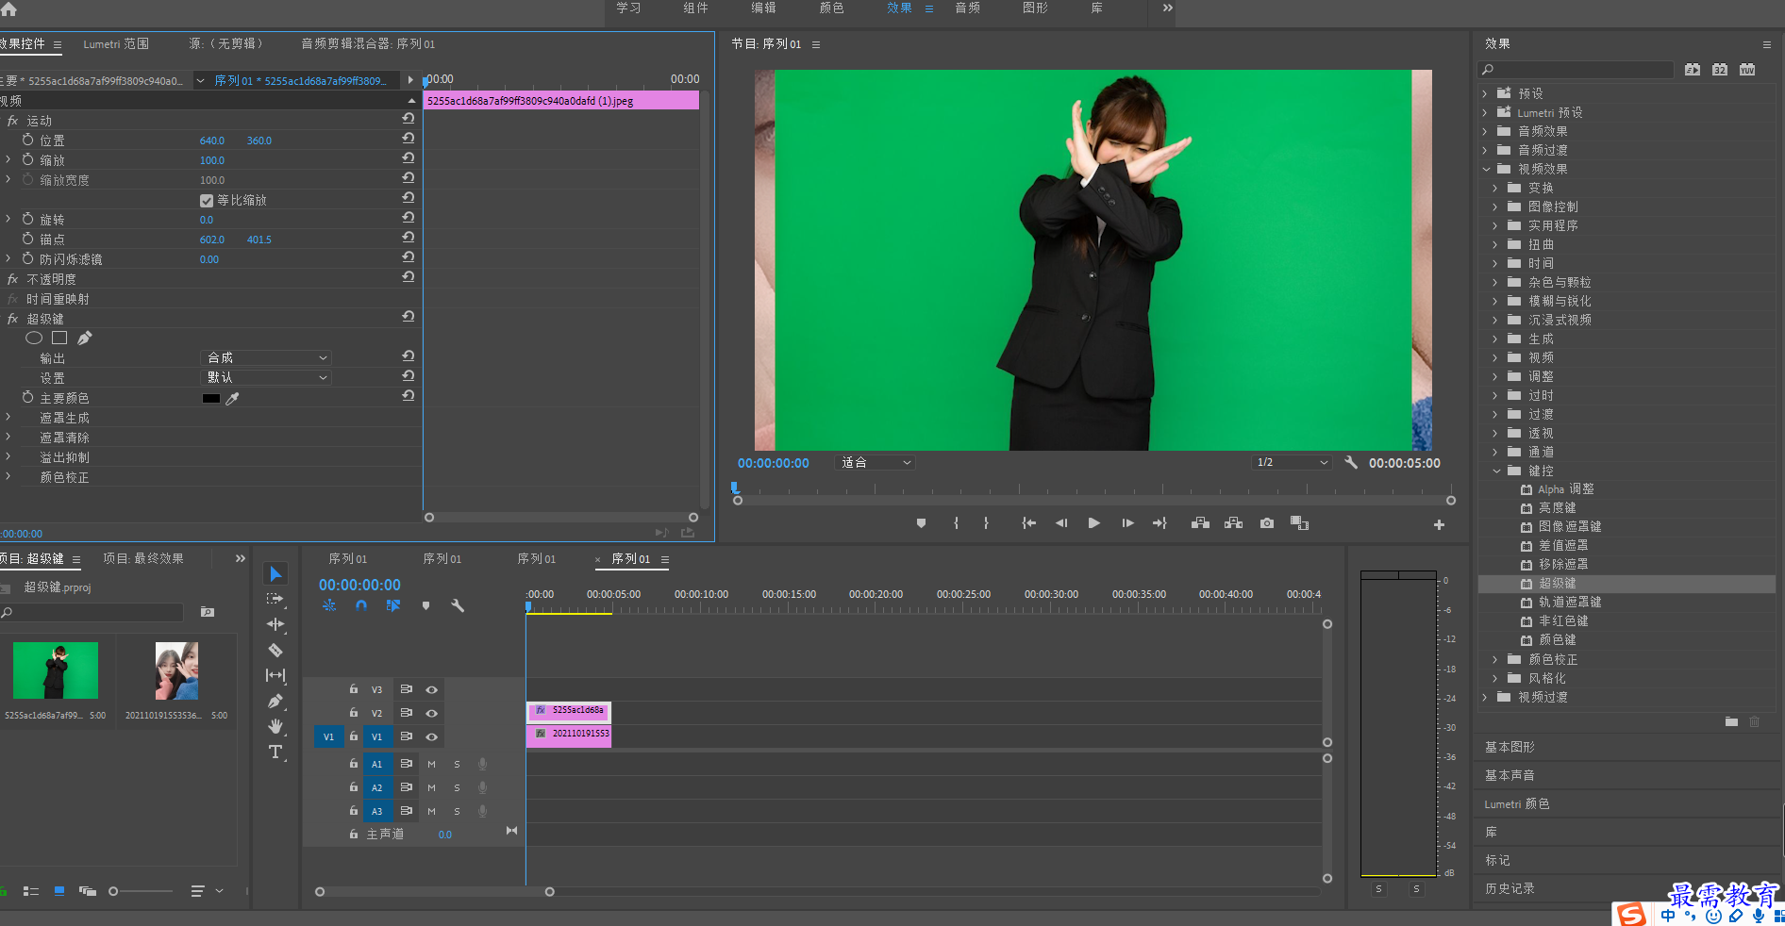
Task: Reset the 超级键 effect
Action: click(409, 317)
